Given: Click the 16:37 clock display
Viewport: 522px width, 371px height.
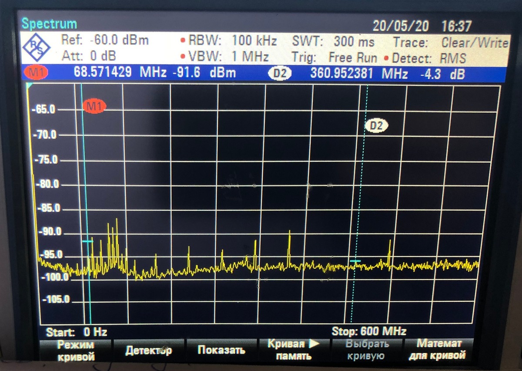Looking at the screenshot, I should (456, 26).
